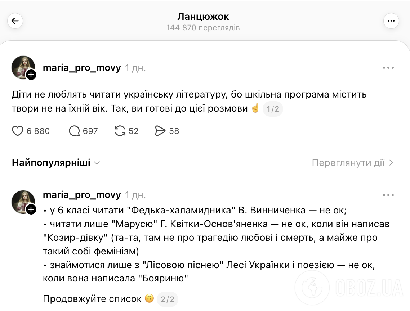Repost the thread using the repost icon
Image resolution: width=410 pixels, height=311 pixels.
coord(121,131)
